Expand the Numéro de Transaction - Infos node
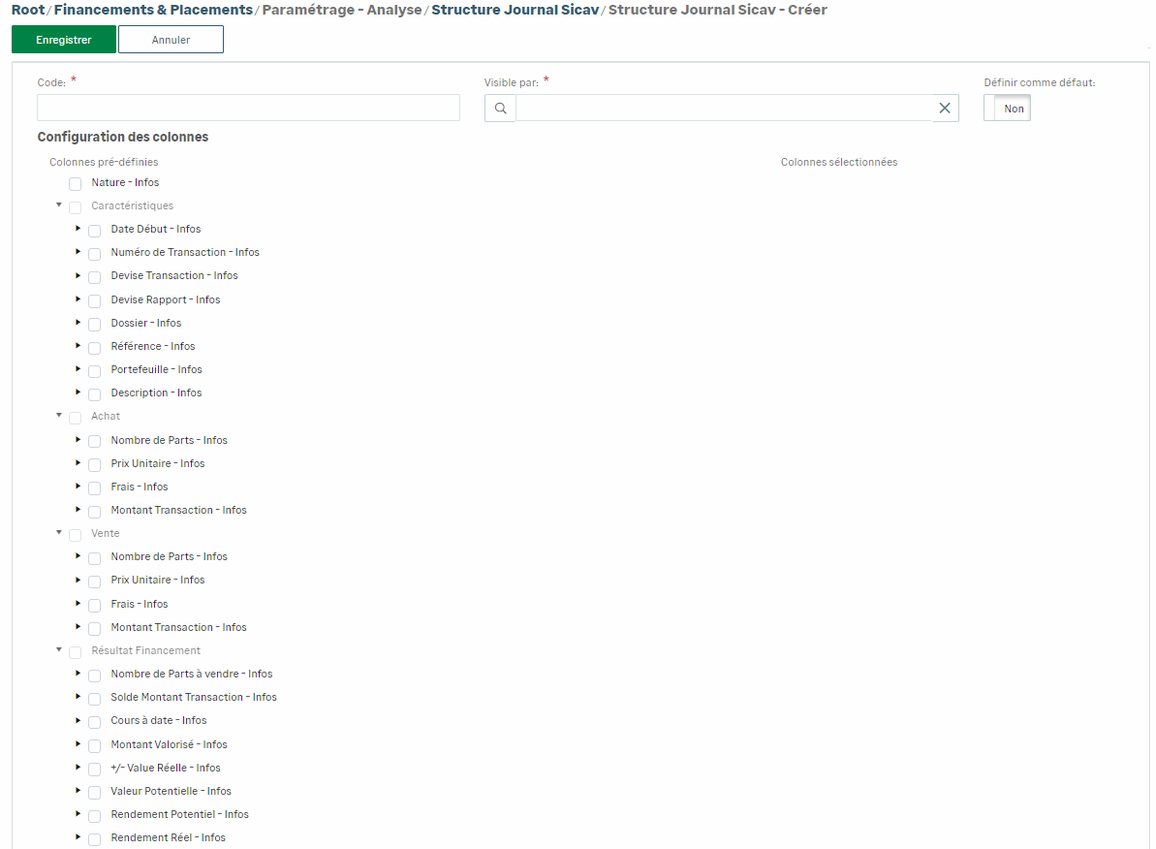The height and width of the screenshot is (849, 1156). (78, 252)
